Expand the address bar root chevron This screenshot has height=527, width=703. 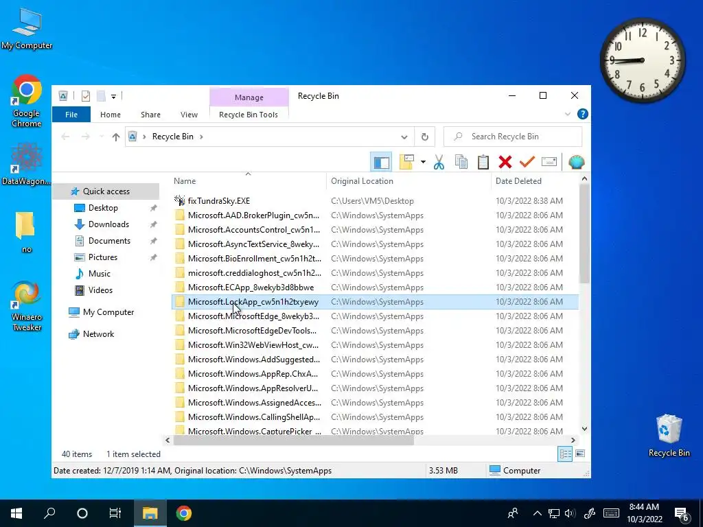tap(144, 137)
